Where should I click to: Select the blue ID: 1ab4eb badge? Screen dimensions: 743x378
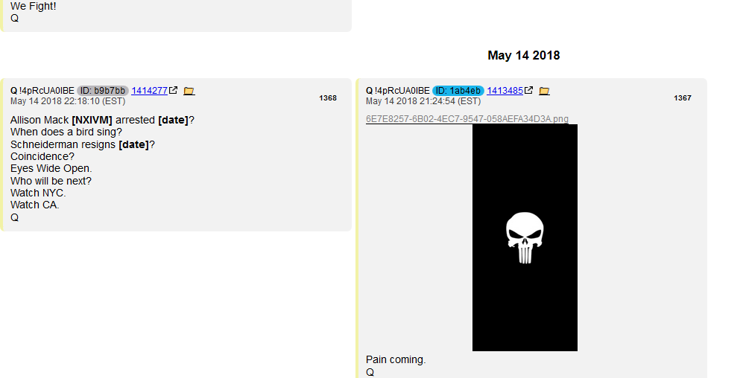pos(458,91)
